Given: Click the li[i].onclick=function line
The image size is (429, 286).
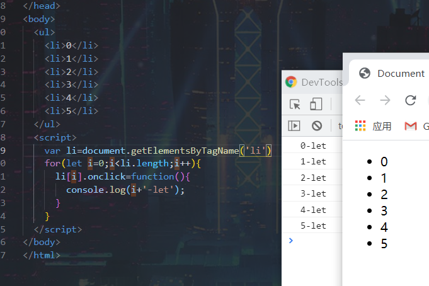Looking at the screenshot, I should pyautogui.click(x=123, y=176).
